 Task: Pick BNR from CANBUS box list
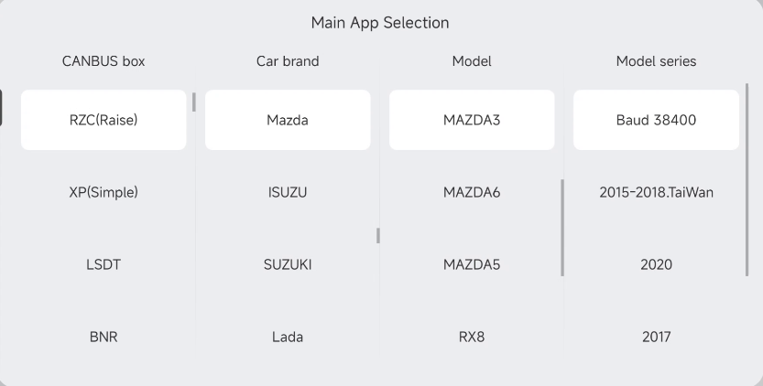[104, 337]
